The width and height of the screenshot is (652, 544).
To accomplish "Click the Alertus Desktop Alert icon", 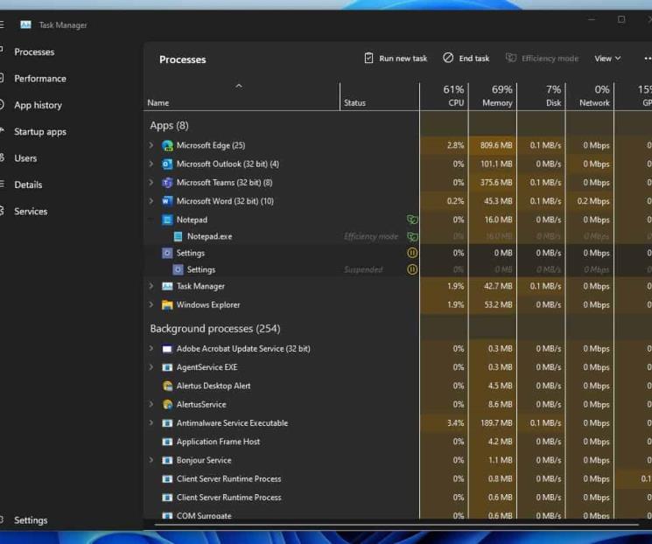I will point(167,386).
